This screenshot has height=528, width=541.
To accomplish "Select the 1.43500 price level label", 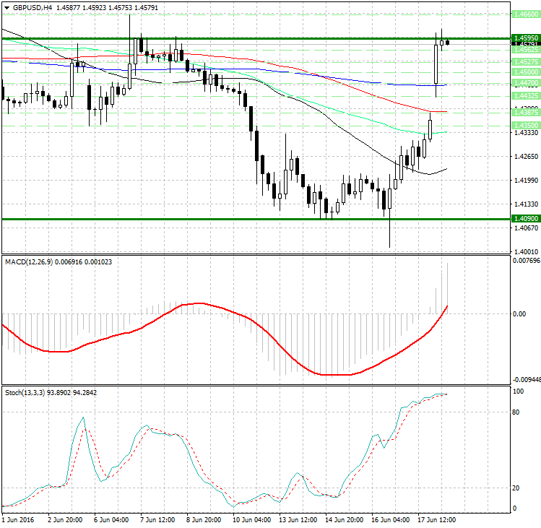I will [x=526, y=125].
